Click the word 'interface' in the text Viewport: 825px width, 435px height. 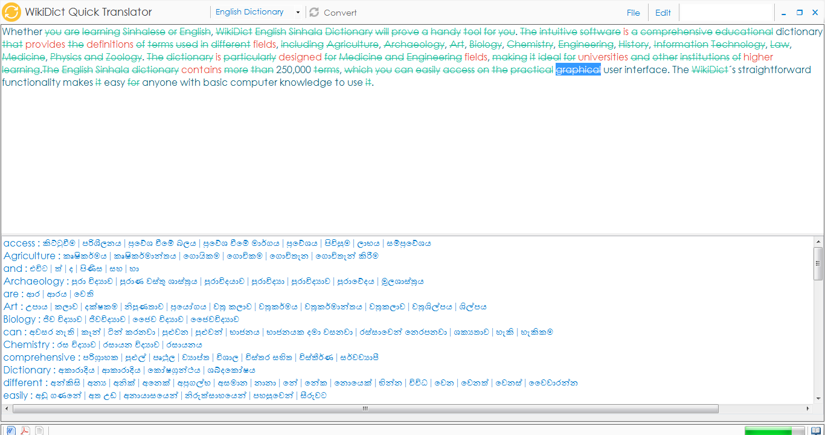[647, 69]
